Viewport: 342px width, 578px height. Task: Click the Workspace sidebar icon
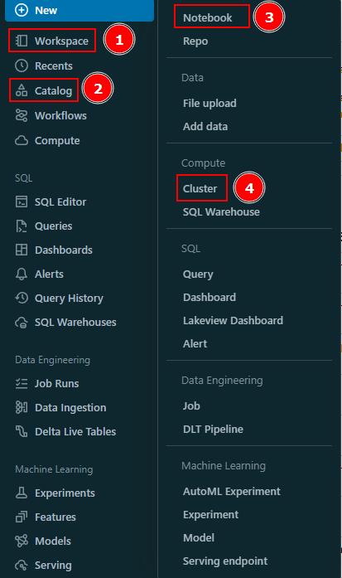click(x=22, y=41)
